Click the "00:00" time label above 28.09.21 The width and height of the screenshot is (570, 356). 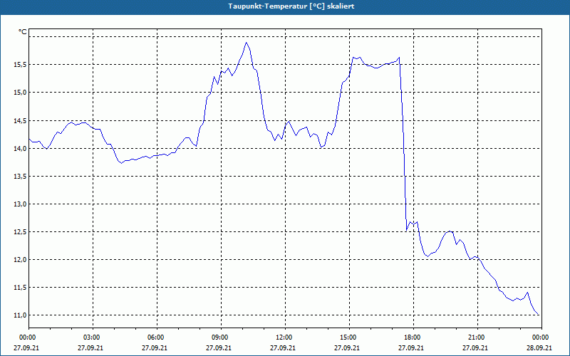point(541,337)
